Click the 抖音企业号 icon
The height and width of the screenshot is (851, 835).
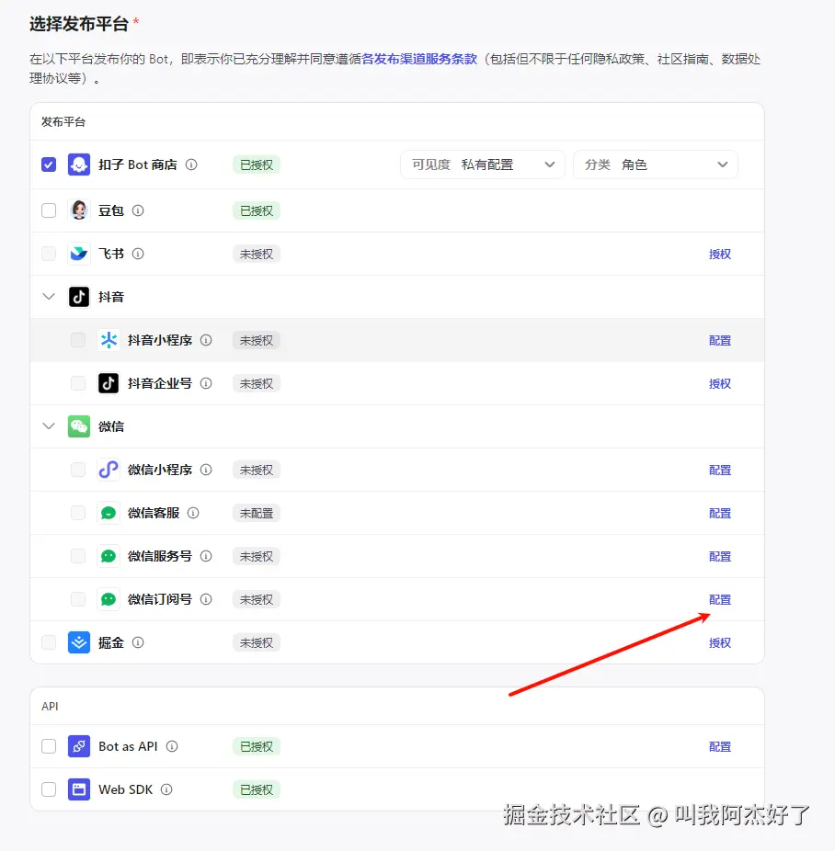[108, 383]
